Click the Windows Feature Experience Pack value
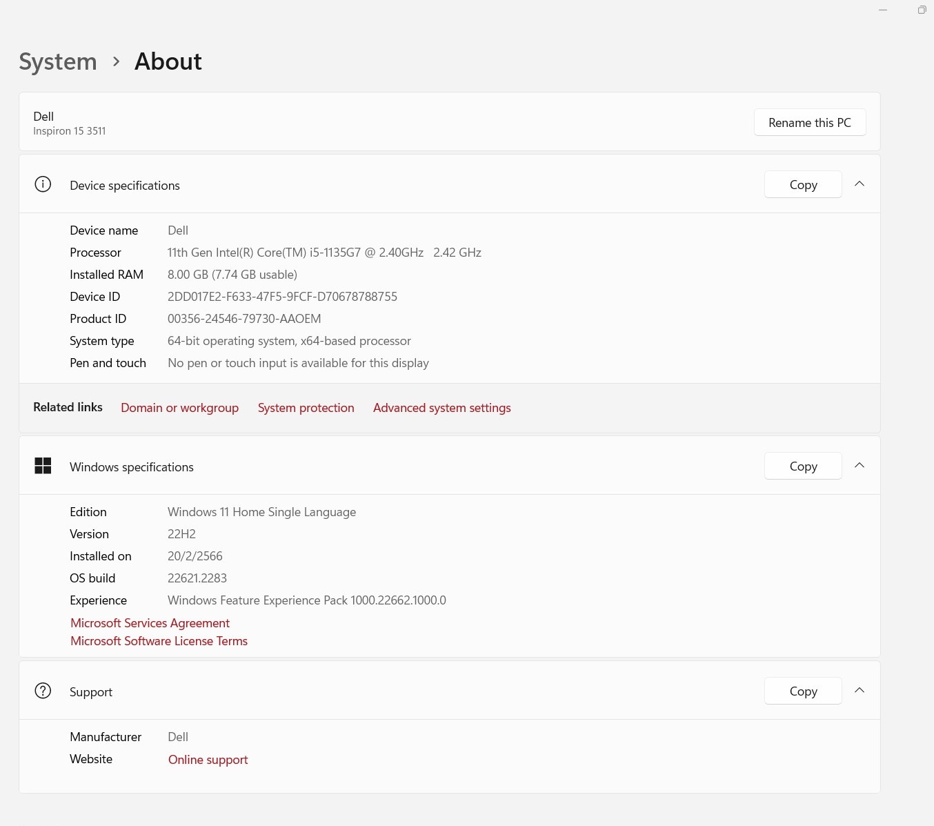 point(307,600)
